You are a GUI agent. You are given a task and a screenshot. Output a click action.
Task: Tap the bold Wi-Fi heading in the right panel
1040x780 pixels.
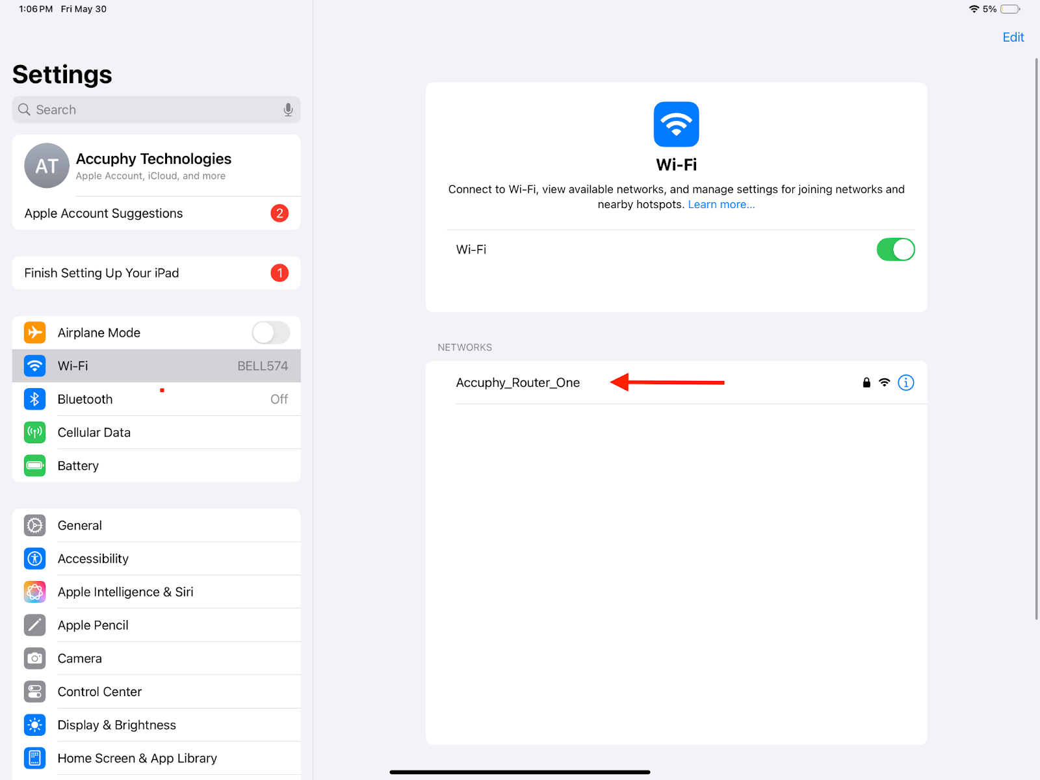point(677,164)
